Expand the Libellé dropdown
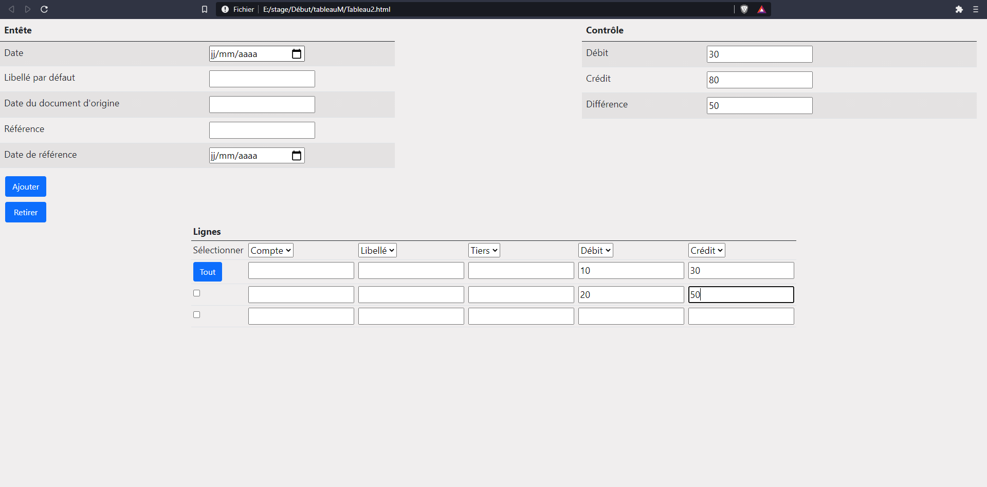This screenshot has height=487, width=987. click(377, 251)
